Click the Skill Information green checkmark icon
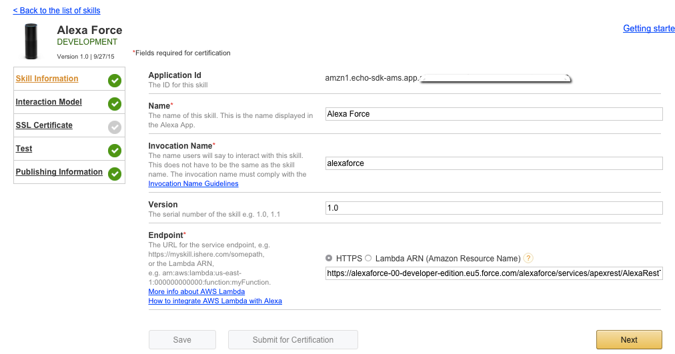Image resolution: width=675 pixels, height=354 pixels. click(x=115, y=81)
